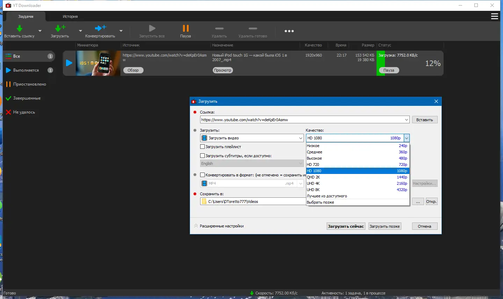Select UHD 4K quality option
503x299 pixels.
358,183
